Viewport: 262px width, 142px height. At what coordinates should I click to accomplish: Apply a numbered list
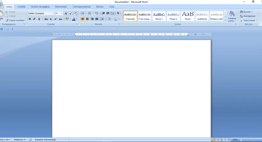(x=90, y=13)
